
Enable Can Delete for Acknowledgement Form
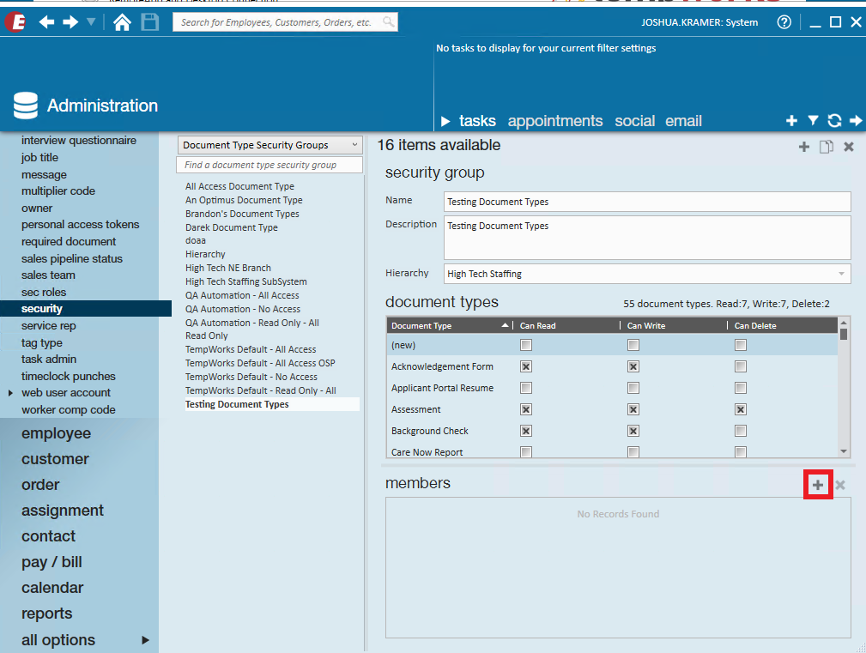click(741, 366)
